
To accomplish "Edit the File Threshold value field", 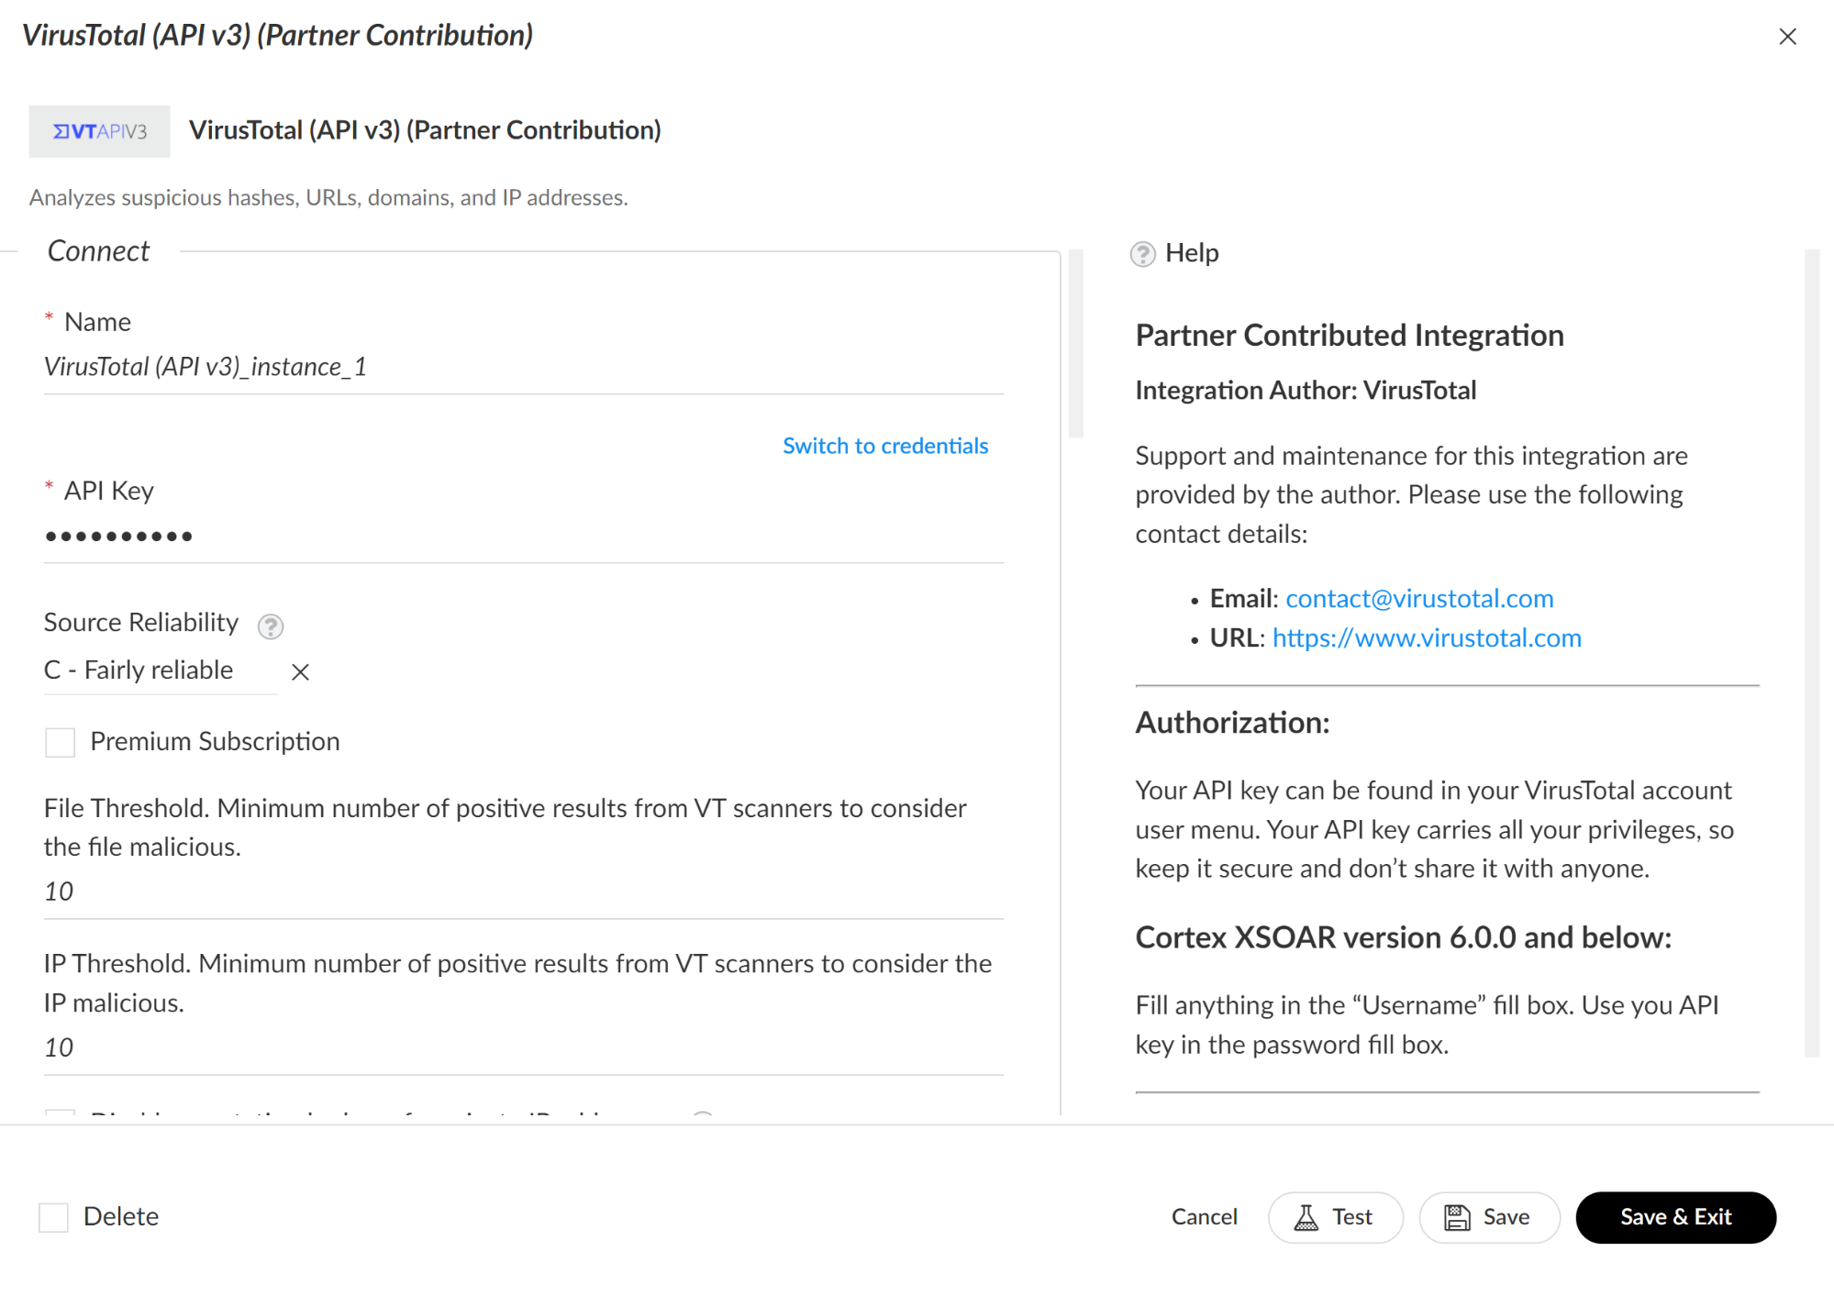I will (523, 892).
